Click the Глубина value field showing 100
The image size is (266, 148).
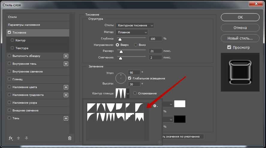[155, 39]
